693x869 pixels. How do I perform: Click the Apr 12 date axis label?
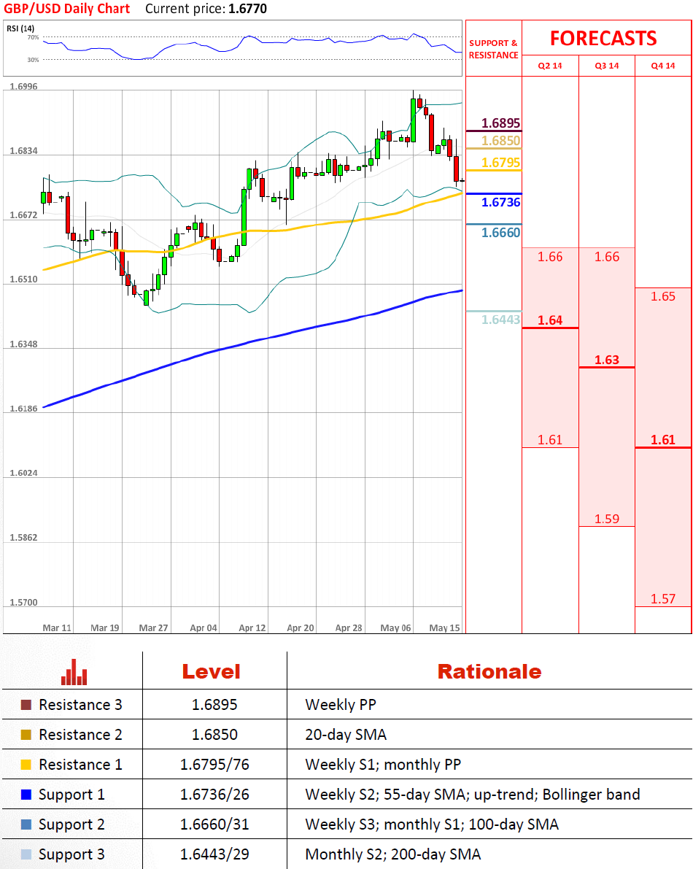(252, 628)
